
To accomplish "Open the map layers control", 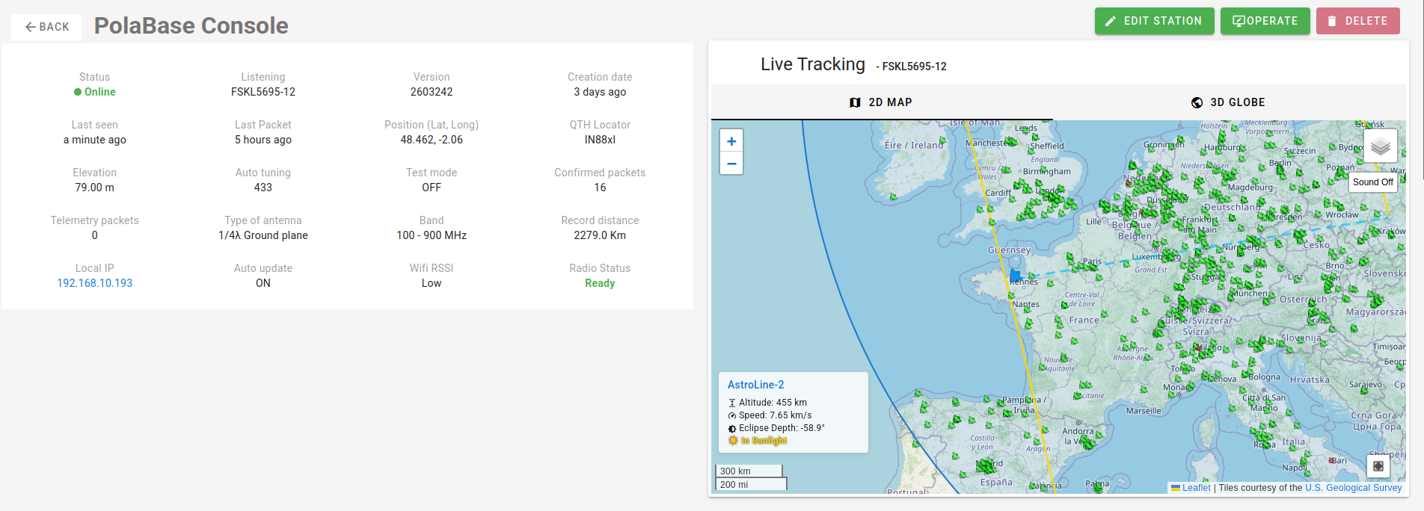I will point(1380,146).
